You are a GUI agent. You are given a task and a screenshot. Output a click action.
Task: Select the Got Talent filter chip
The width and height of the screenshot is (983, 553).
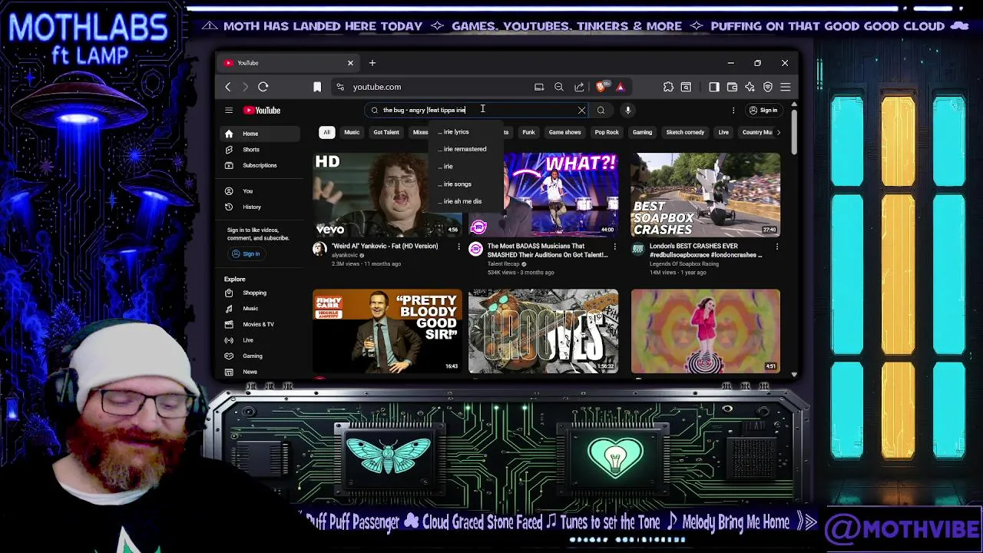click(386, 132)
